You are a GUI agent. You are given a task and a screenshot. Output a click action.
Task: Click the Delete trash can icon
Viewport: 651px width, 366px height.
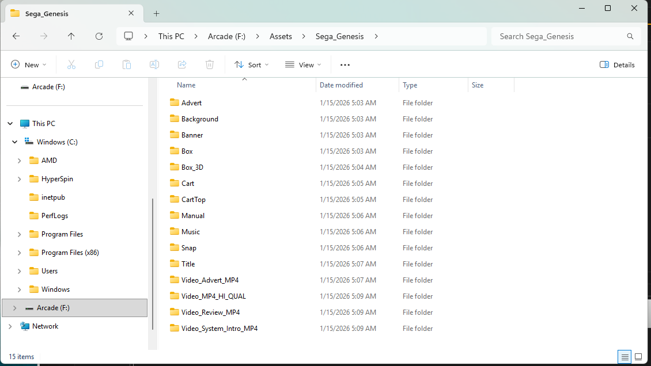click(x=210, y=65)
